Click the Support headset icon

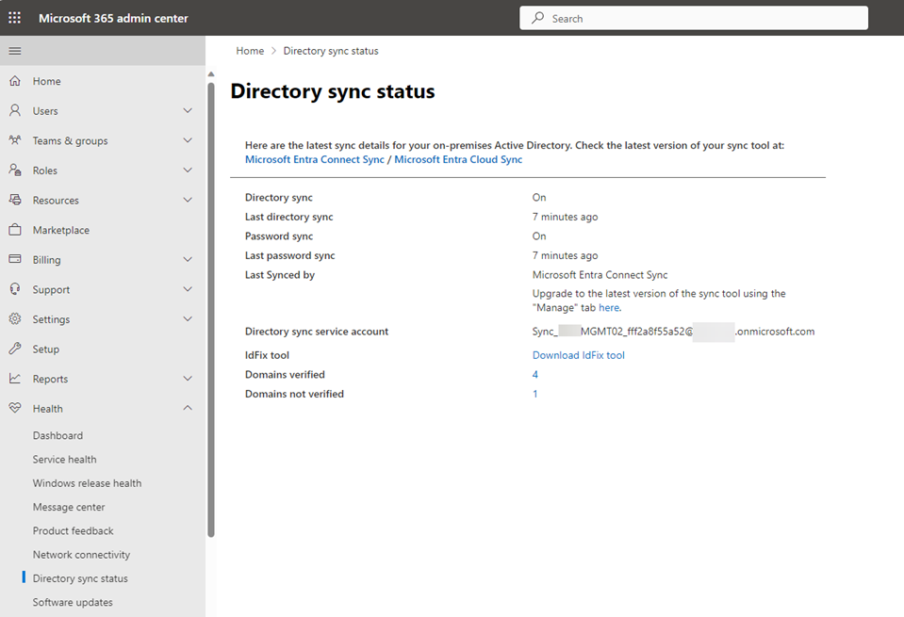(x=15, y=289)
